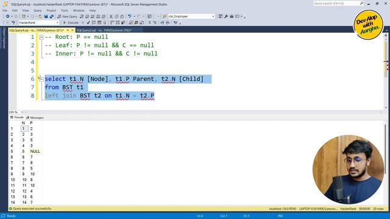Open the Tools menu
This screenshot has width=390, height=219.
click(x=65, y=10)
